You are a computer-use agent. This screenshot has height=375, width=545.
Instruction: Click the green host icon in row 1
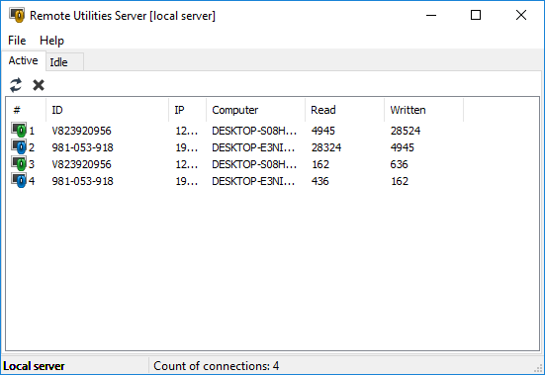tap(19, 130)
